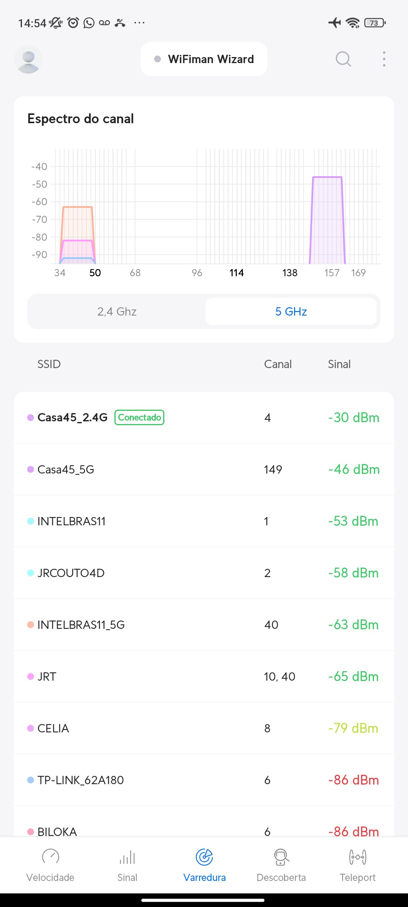The width and height of the screenshot is (408, 907).
Task: Select the TP-LINK_62A180 network row
Action: click(x=204, y=780)
